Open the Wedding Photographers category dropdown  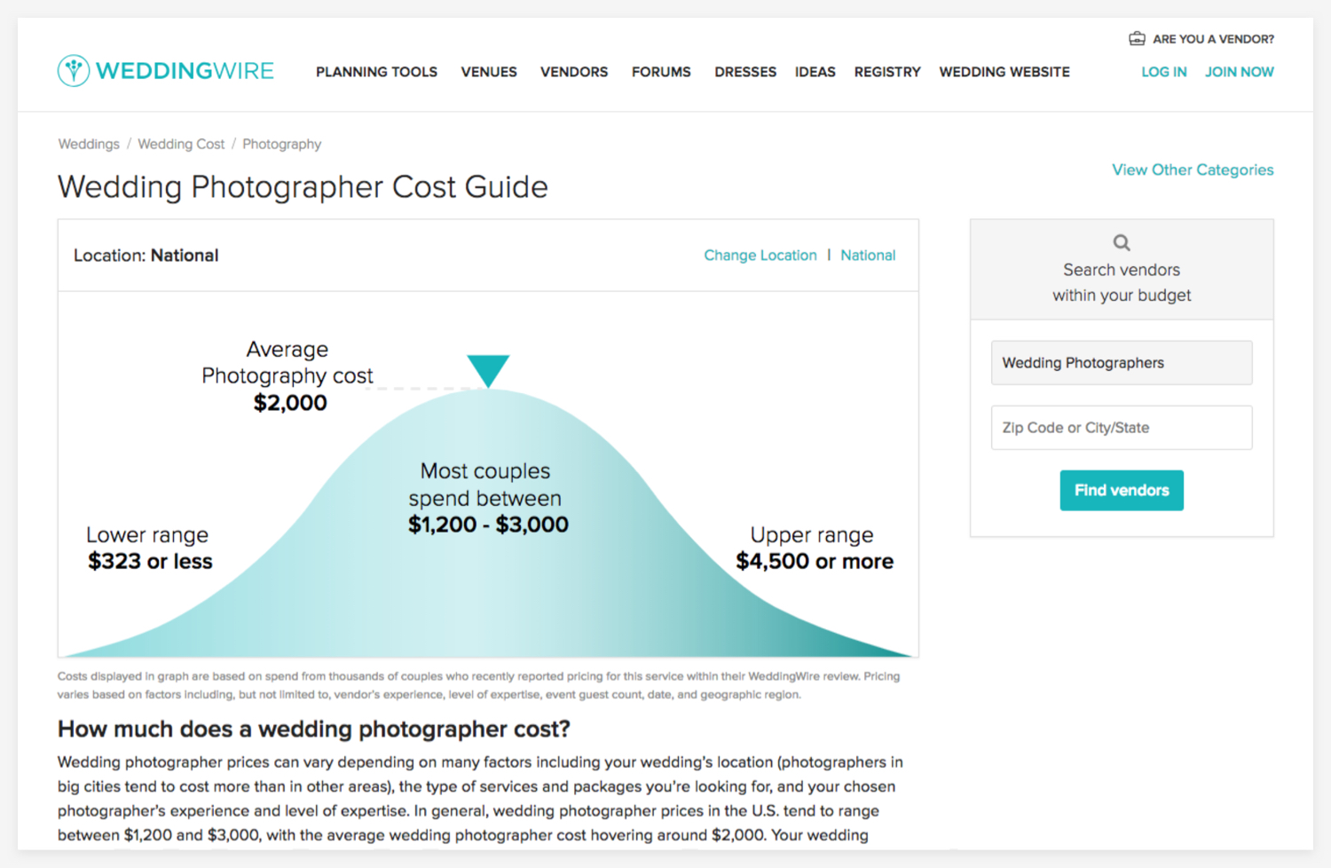tap(1122, 363)
